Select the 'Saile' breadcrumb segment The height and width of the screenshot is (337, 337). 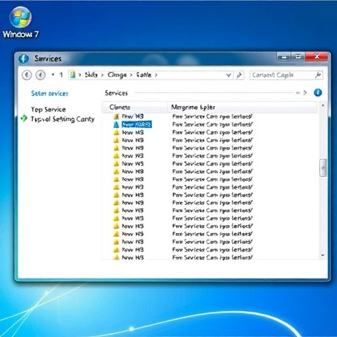point(143,75)
